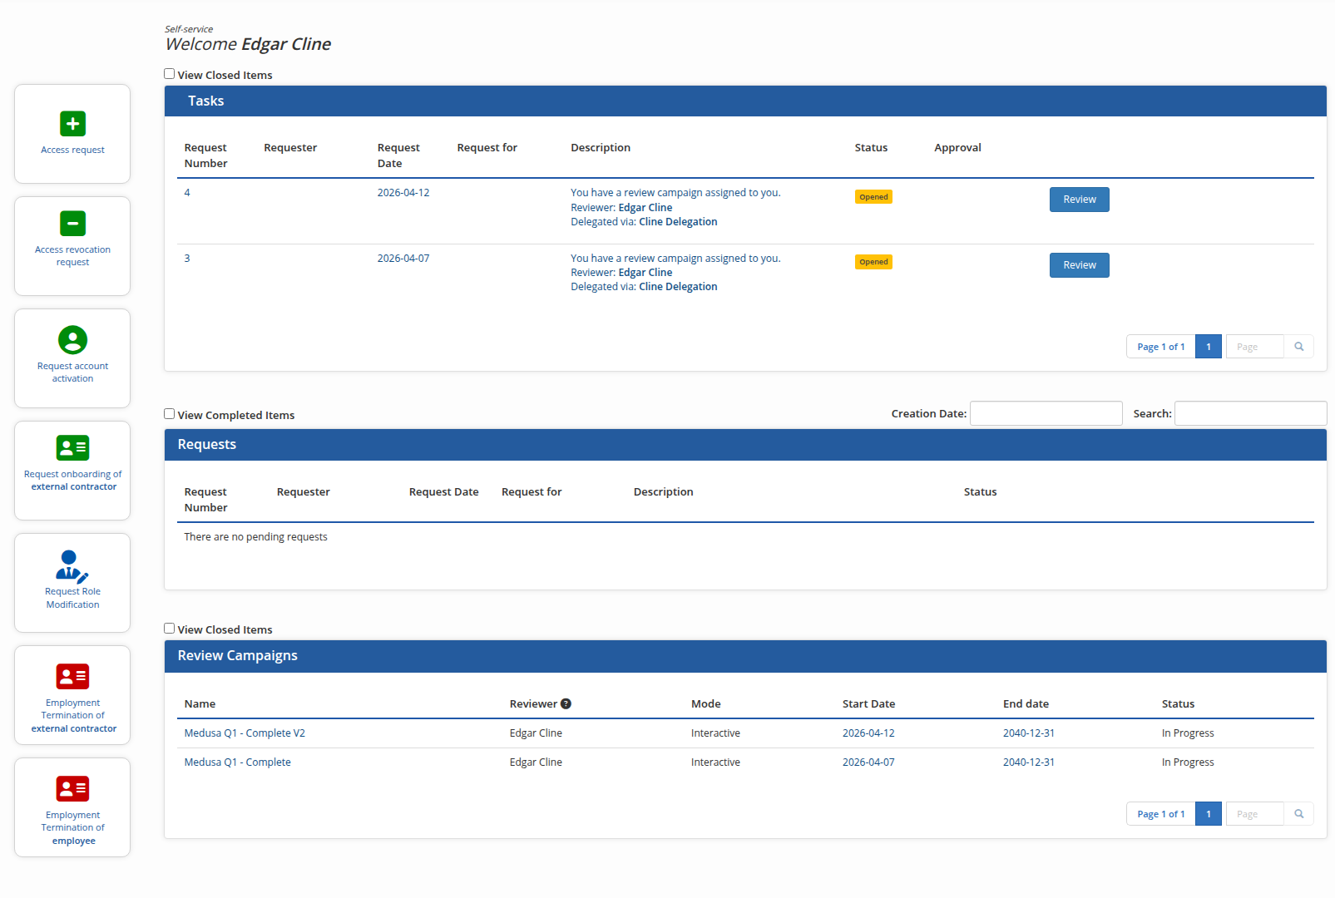Click the green minus Access revocation icon

point(72,224)
